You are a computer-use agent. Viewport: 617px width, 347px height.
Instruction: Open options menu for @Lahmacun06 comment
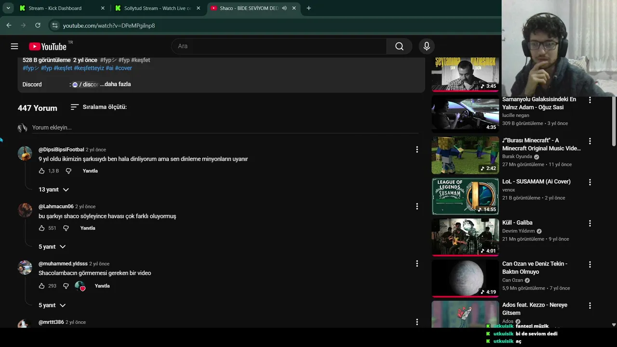[x=417, y=206]
